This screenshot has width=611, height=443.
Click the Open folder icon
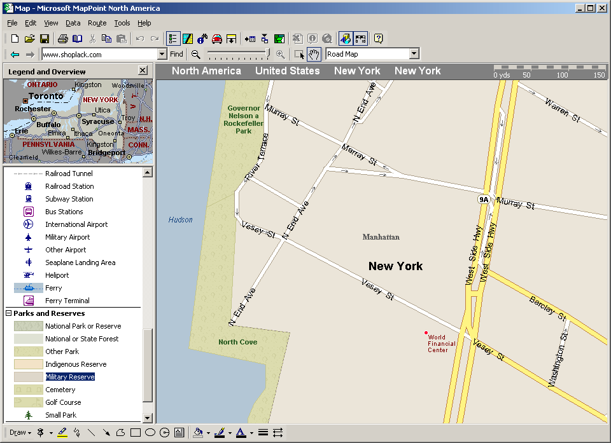click(30, 39)
